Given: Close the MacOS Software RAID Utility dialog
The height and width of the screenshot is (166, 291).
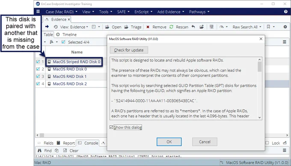Looking at the screenshot, I should [261, 39].
